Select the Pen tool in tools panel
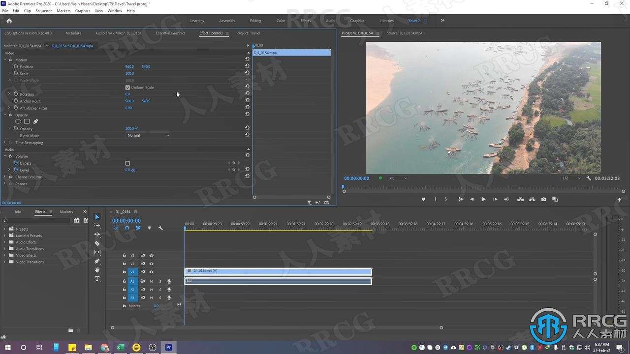The width and height of the screenshot is (630, 354). [97, 261]
